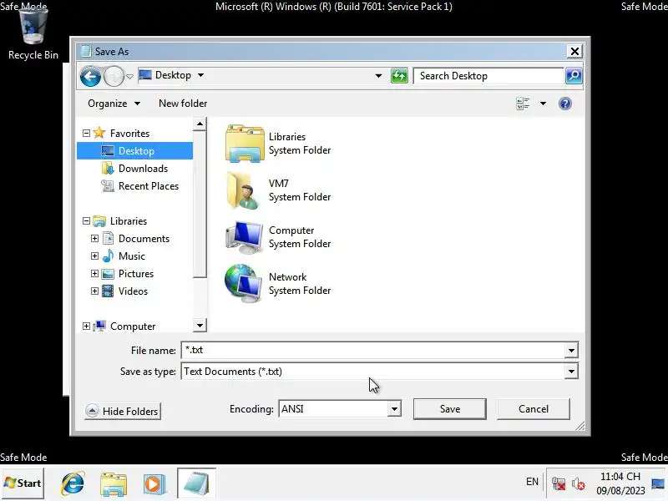
Task: Expand the Pictures library node
Action: 94,274
